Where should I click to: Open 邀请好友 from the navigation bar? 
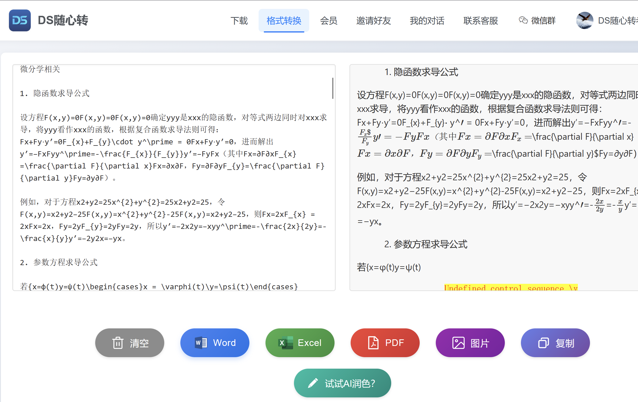pyautogui.click(x=373, y=21)
